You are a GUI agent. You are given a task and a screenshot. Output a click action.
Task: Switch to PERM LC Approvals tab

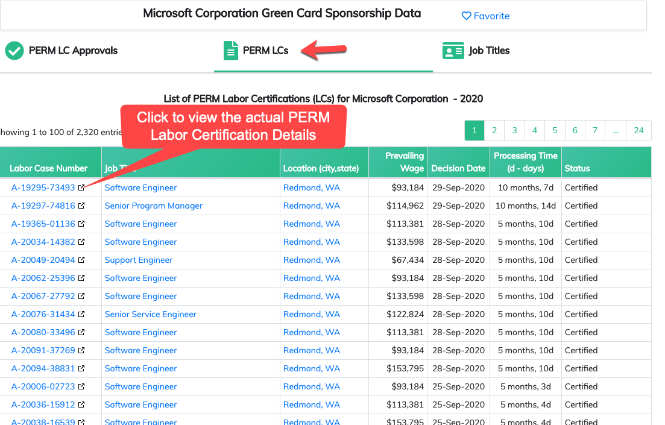click(x=61, y=51)
